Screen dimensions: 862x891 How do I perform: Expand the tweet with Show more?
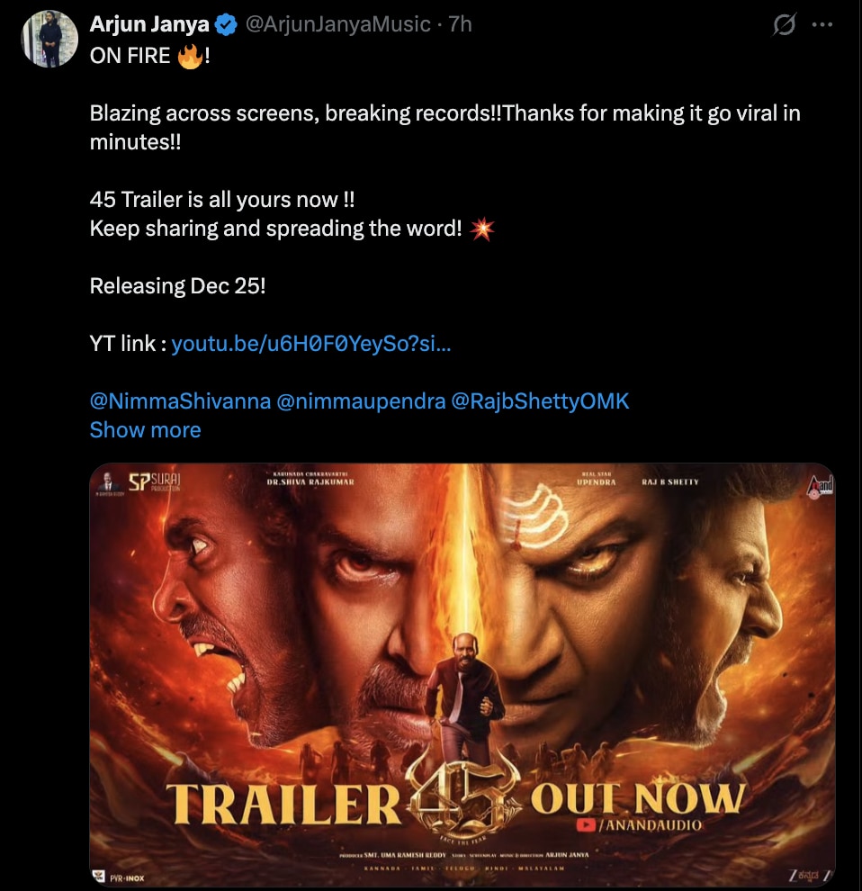[x=145, y=430]
